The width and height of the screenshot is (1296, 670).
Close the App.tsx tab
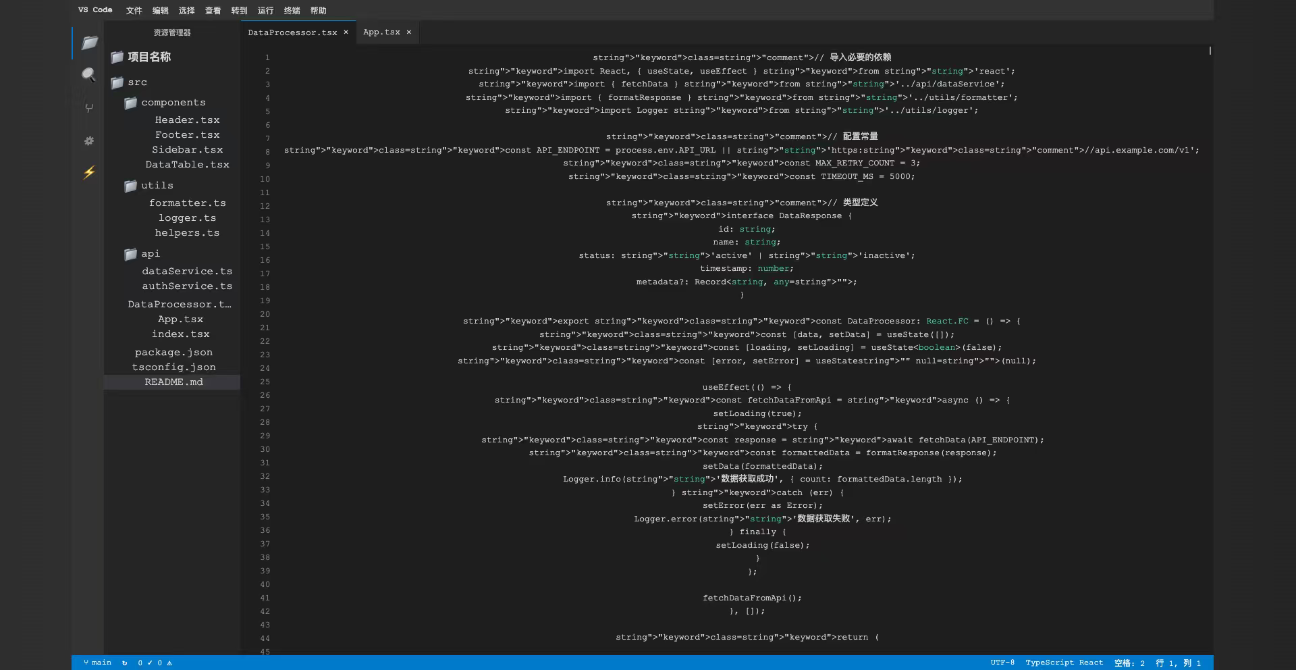(408, 32)
